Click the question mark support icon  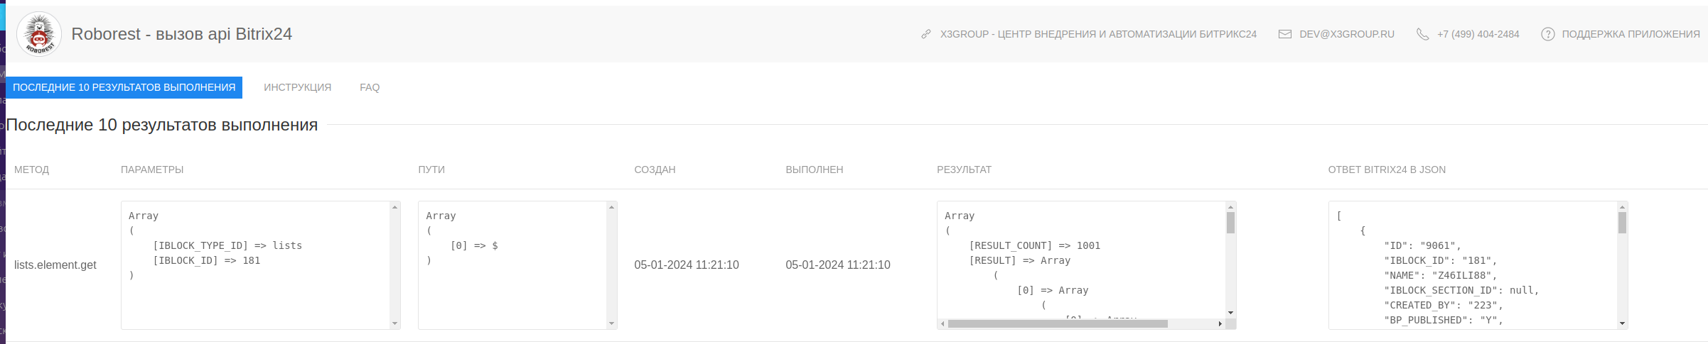tap(1547, 34)
